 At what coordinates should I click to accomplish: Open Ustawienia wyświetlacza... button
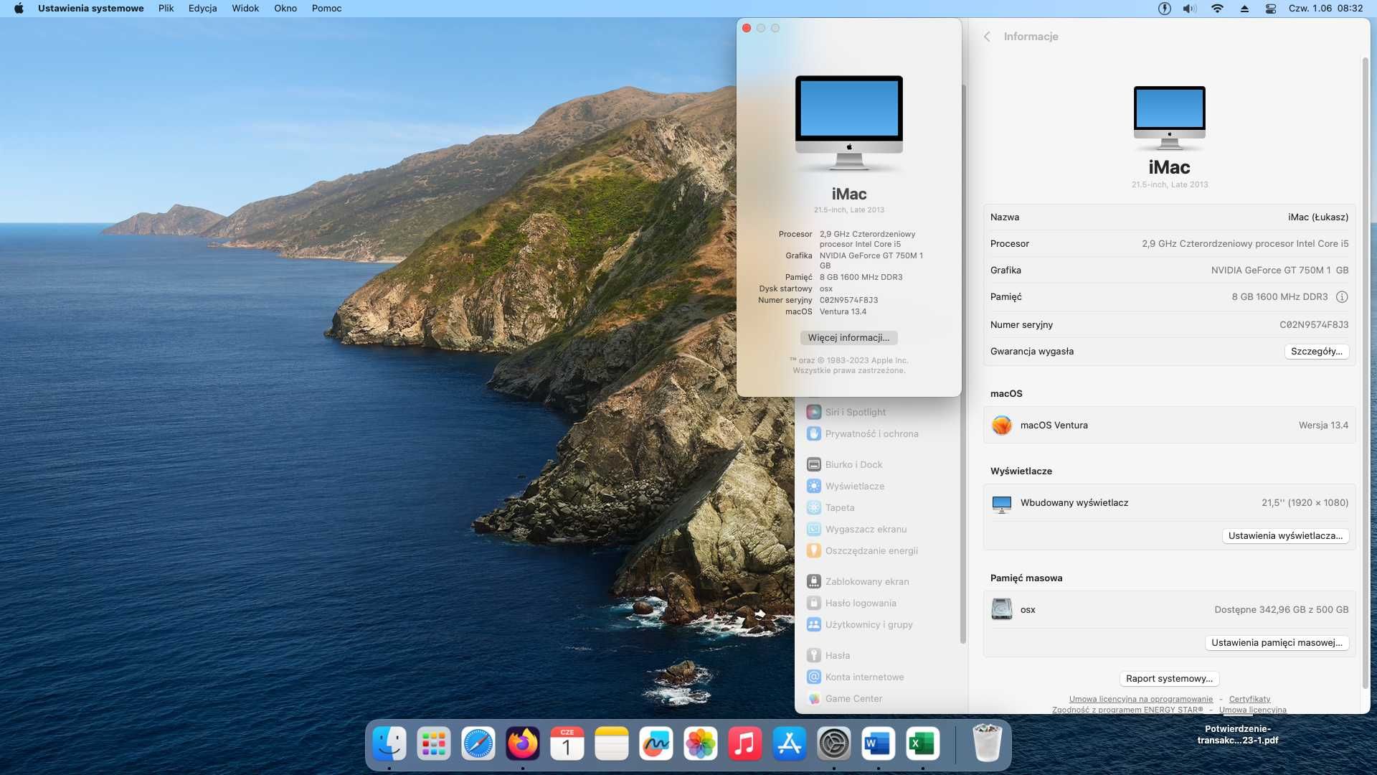point(1285,536)
